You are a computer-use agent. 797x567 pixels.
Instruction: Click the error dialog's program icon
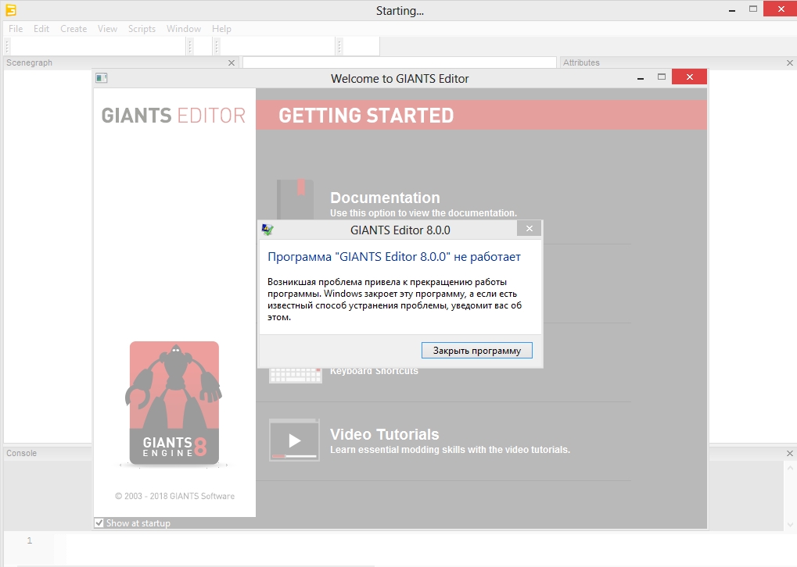(267, 230)
